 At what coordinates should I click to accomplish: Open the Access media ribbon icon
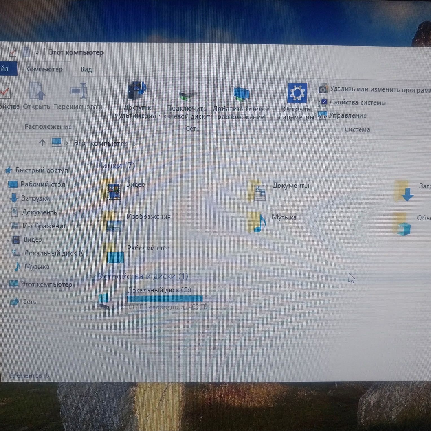(x=137, y=91)
